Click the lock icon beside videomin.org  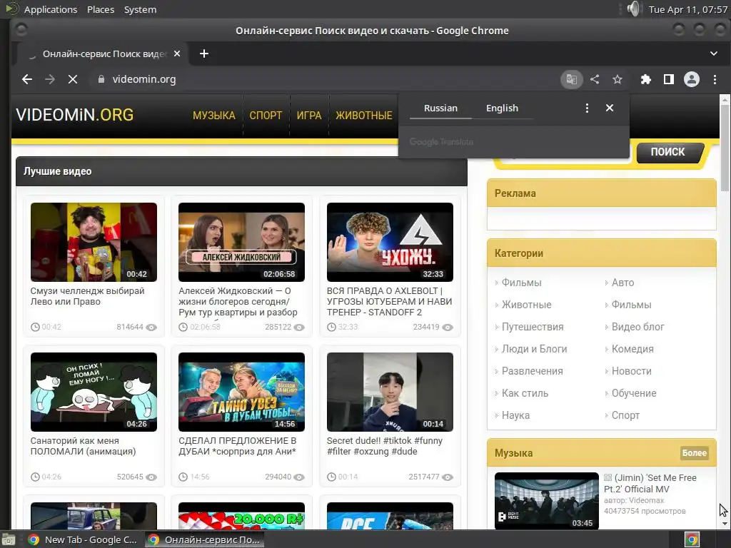(101, 79)
